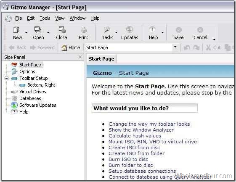The height and width of the screenshot is (182, 236).
Task: Click the Gizmo Manager title bar icon
Action: click(x=6, y=7)
